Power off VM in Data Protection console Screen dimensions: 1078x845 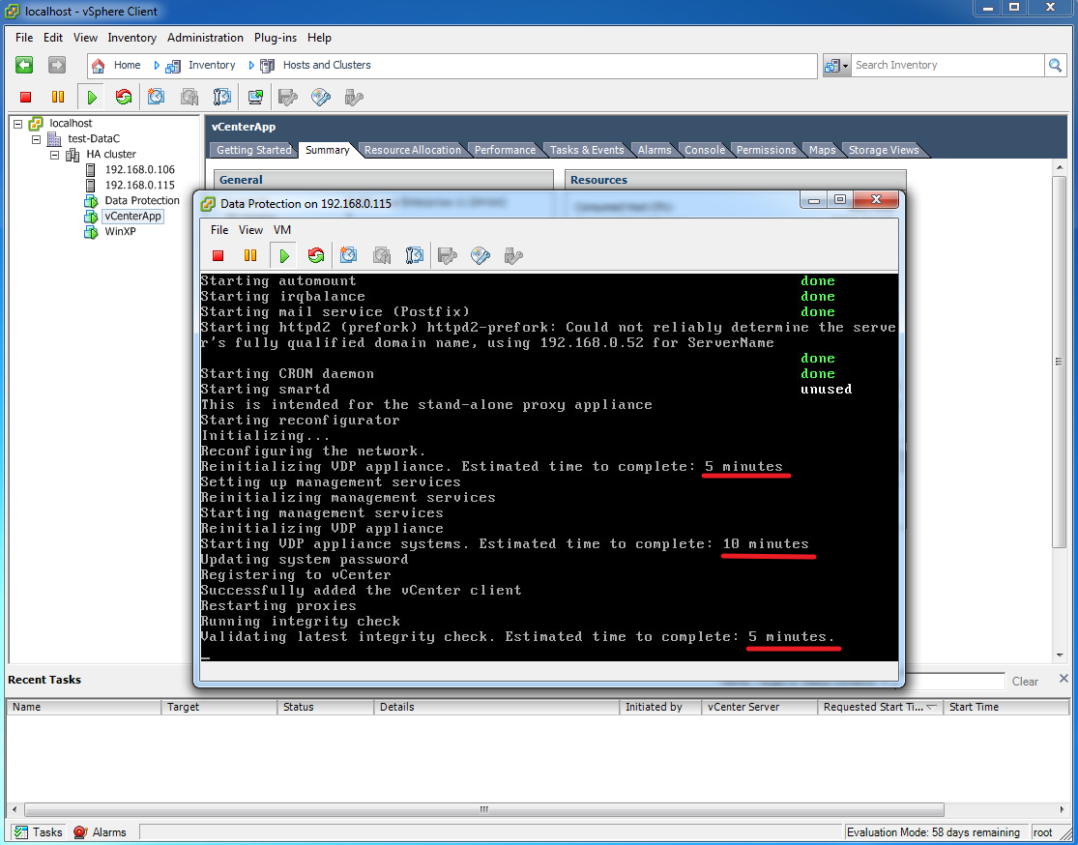point(218,256)
